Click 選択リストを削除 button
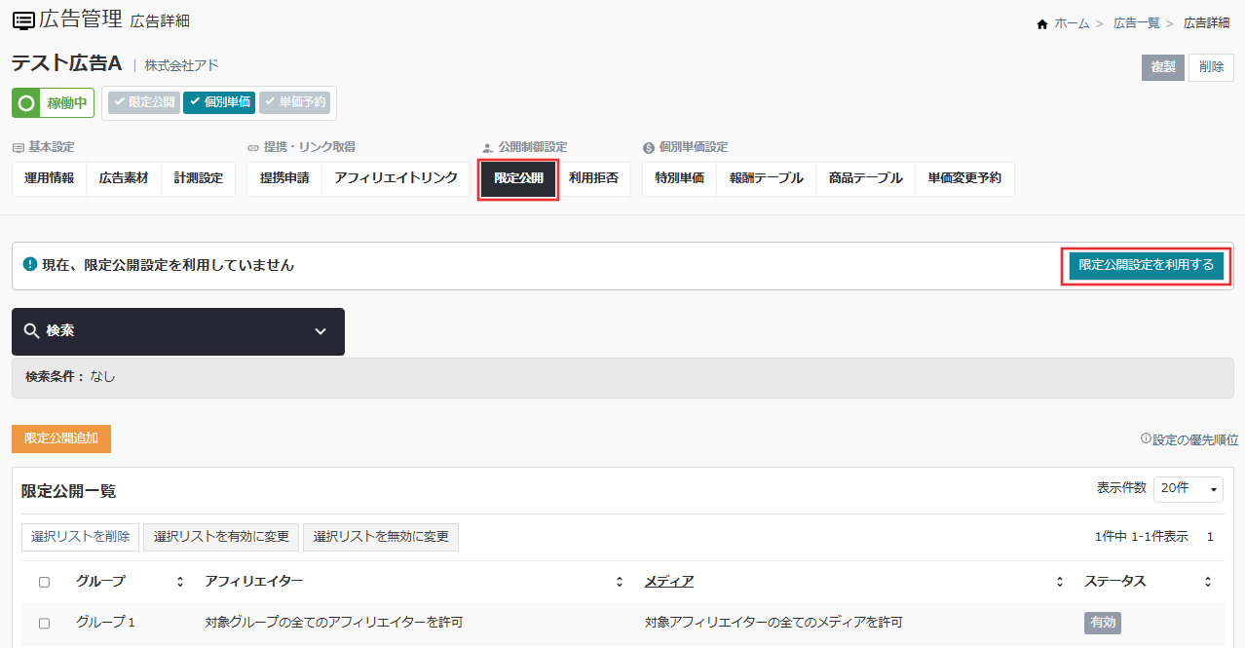 pos(80,537)
